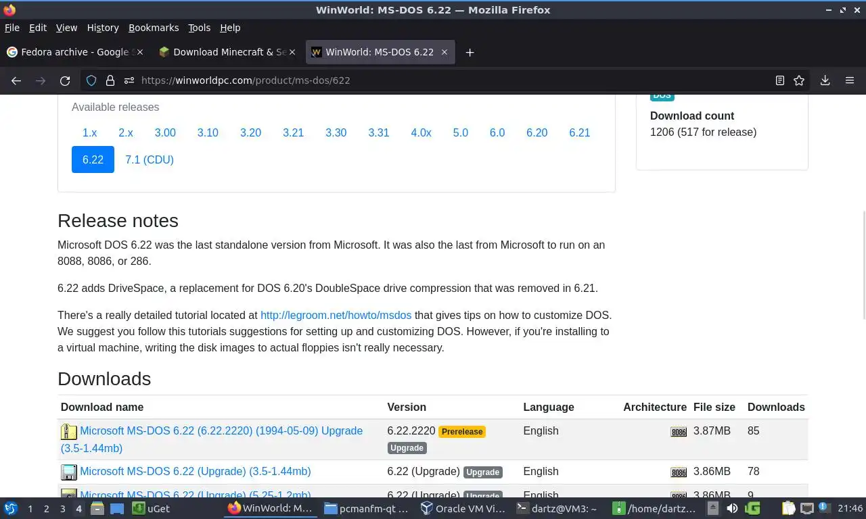Select the 2.x release link

click(x=126, y=132)
